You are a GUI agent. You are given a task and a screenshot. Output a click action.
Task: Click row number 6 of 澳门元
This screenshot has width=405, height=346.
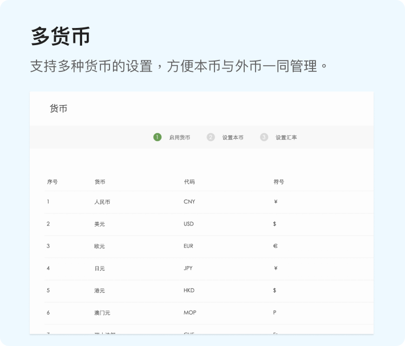tap(48, 313)
